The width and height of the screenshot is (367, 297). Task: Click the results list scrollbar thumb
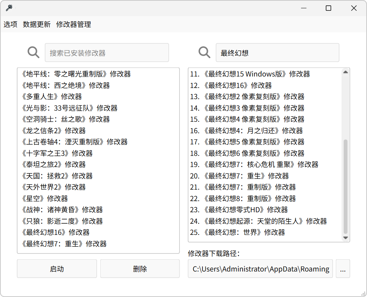click(345, 187)
